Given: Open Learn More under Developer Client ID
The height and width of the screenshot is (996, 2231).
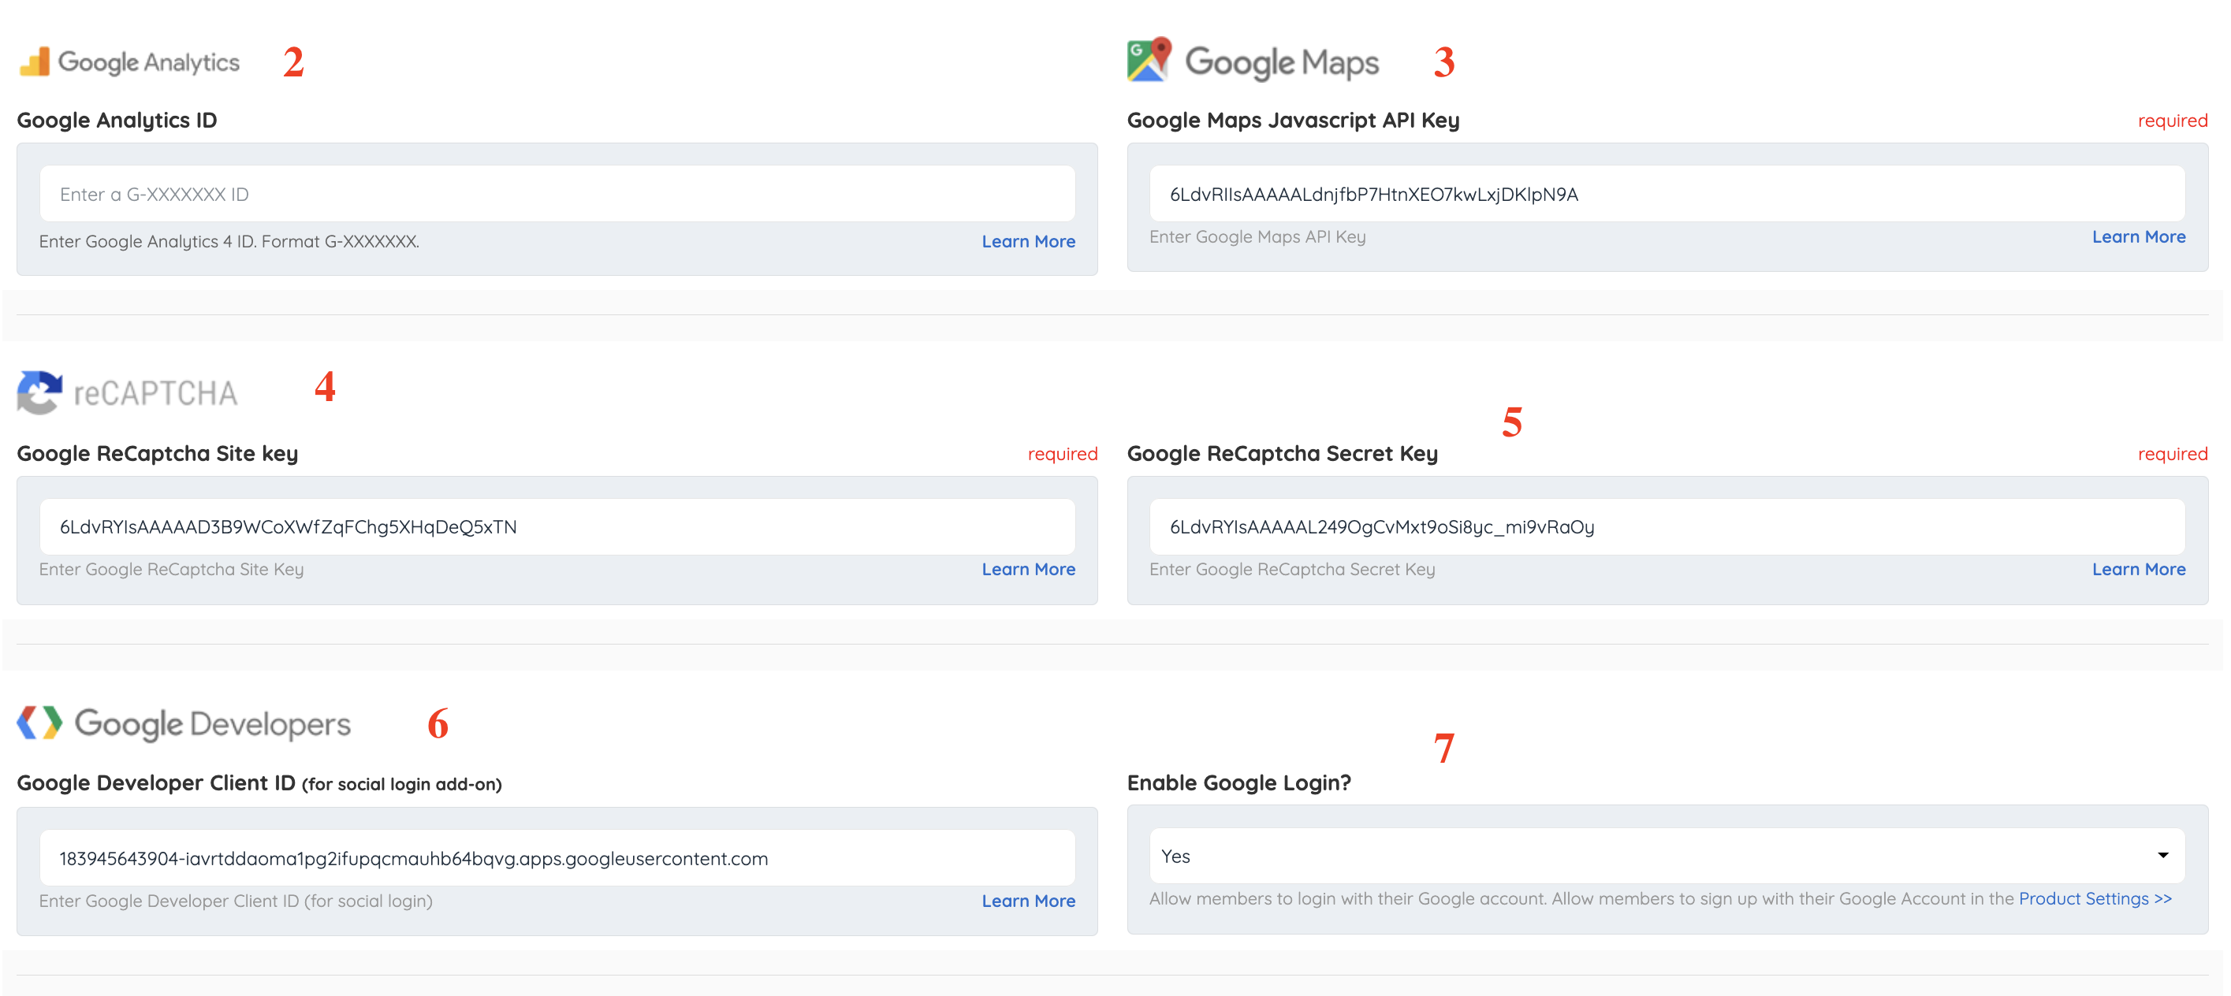Looking at the screenshot, I should (x=1028, y=901).
